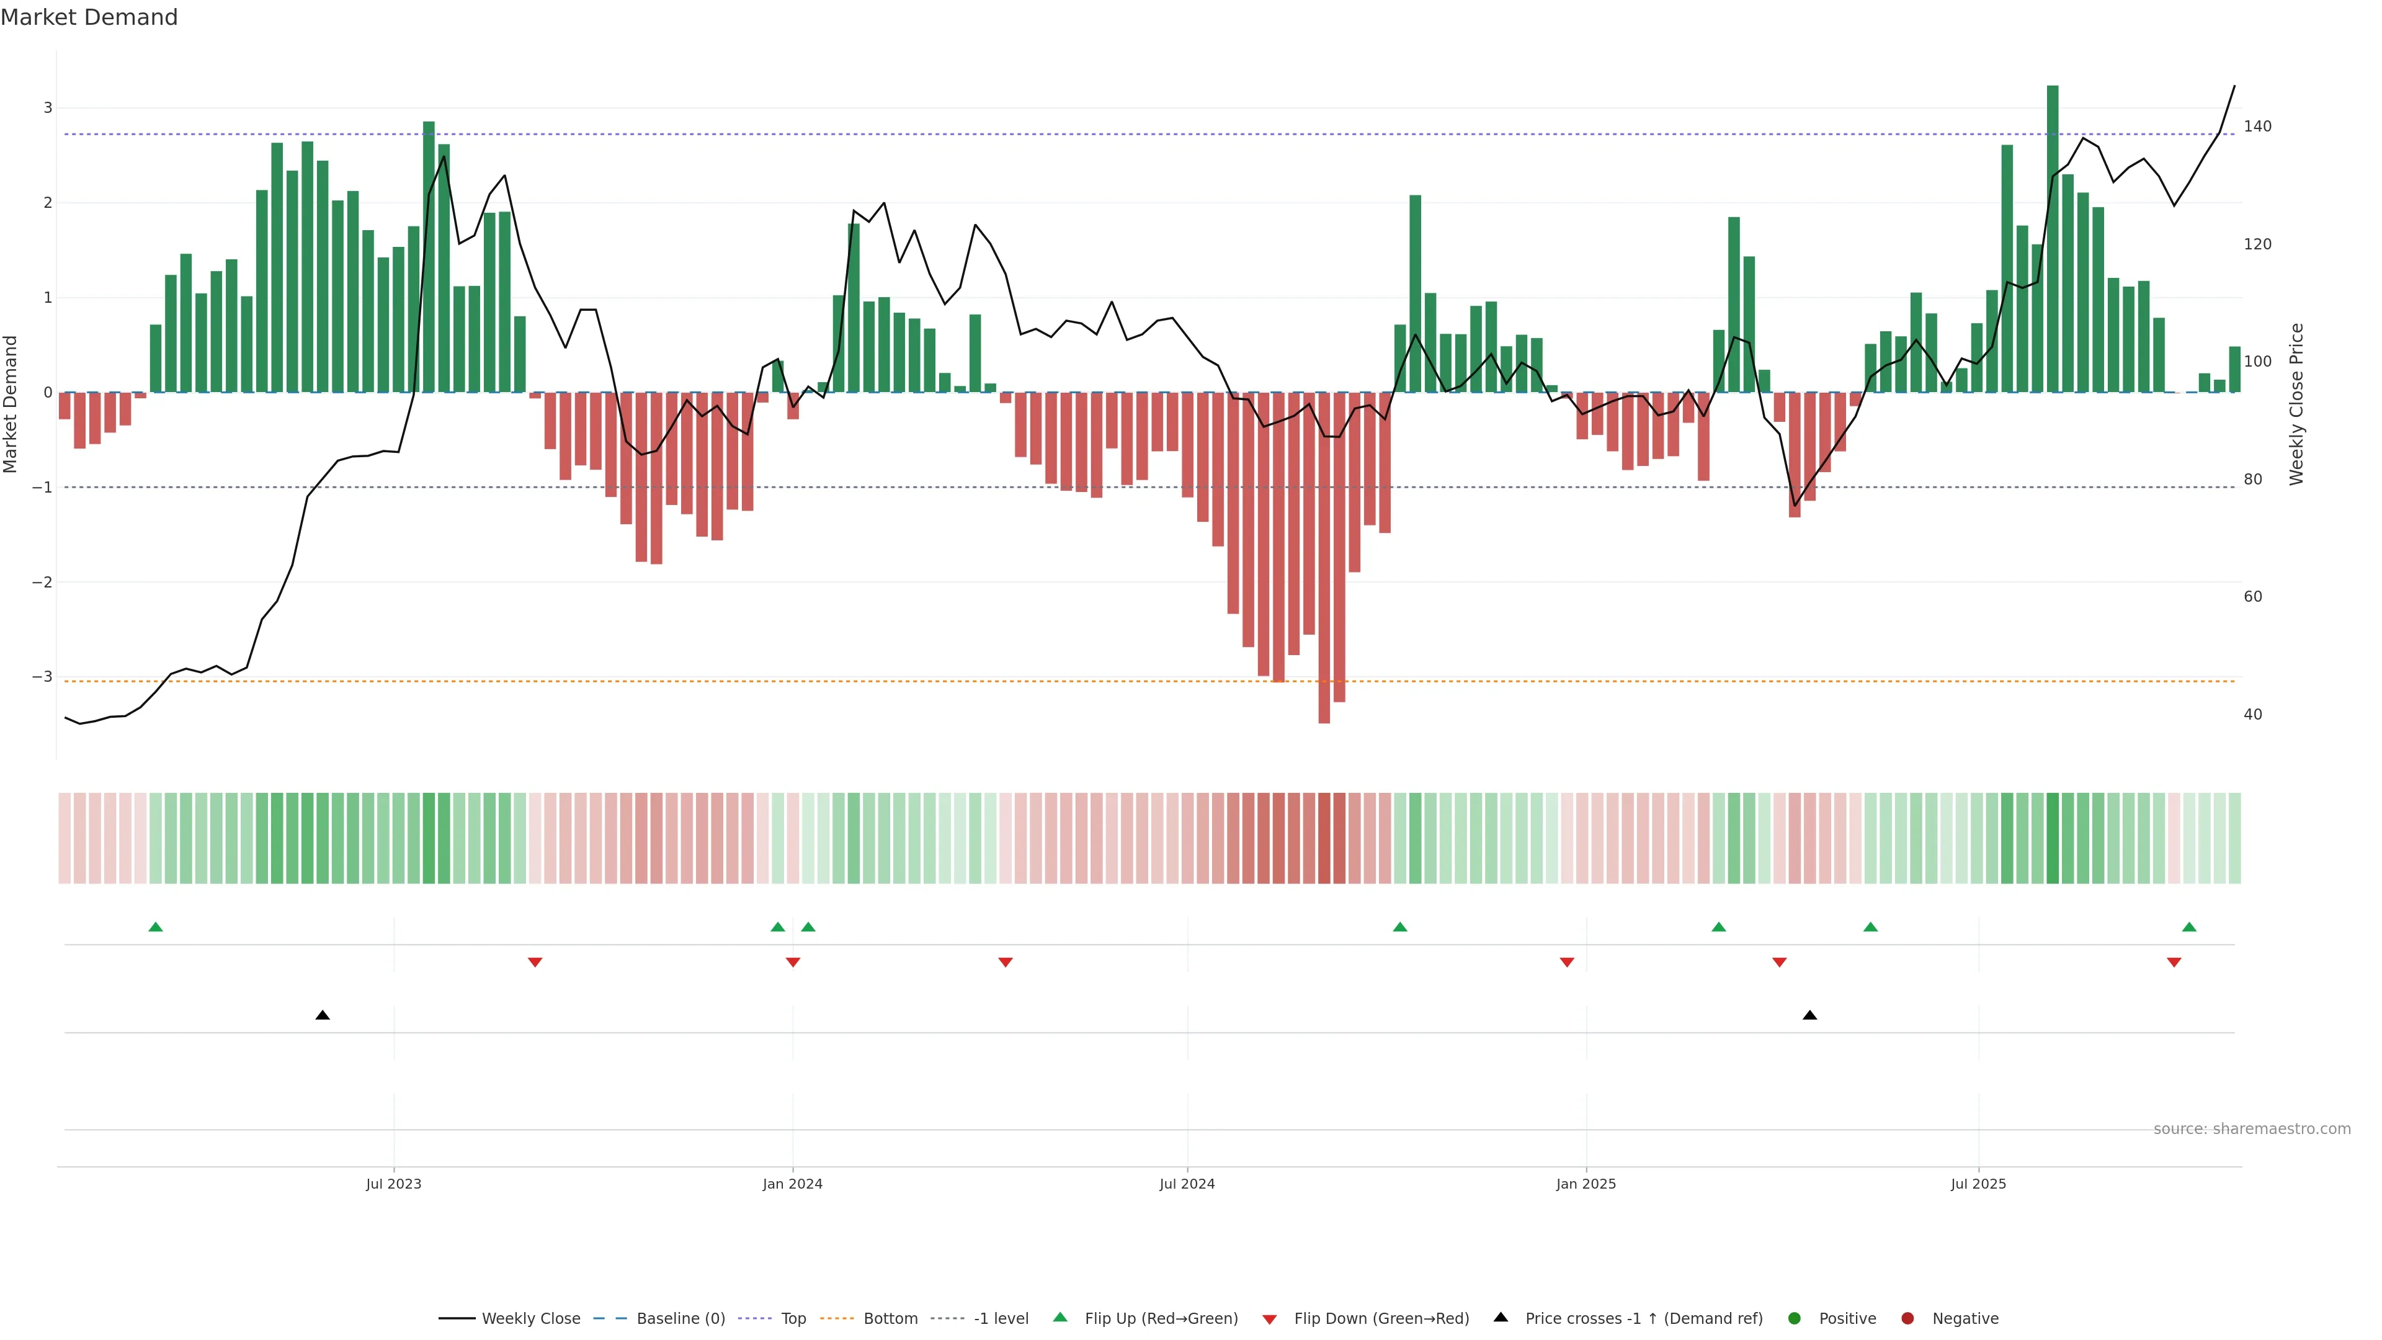Click Flip Up (Red→Green) legend icon
This screenshot has width=2382, height=1340.
click(1061, 1318)
